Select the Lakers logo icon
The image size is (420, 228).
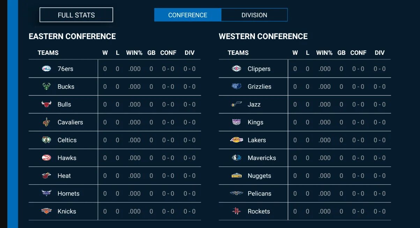(x=236, y=140)
